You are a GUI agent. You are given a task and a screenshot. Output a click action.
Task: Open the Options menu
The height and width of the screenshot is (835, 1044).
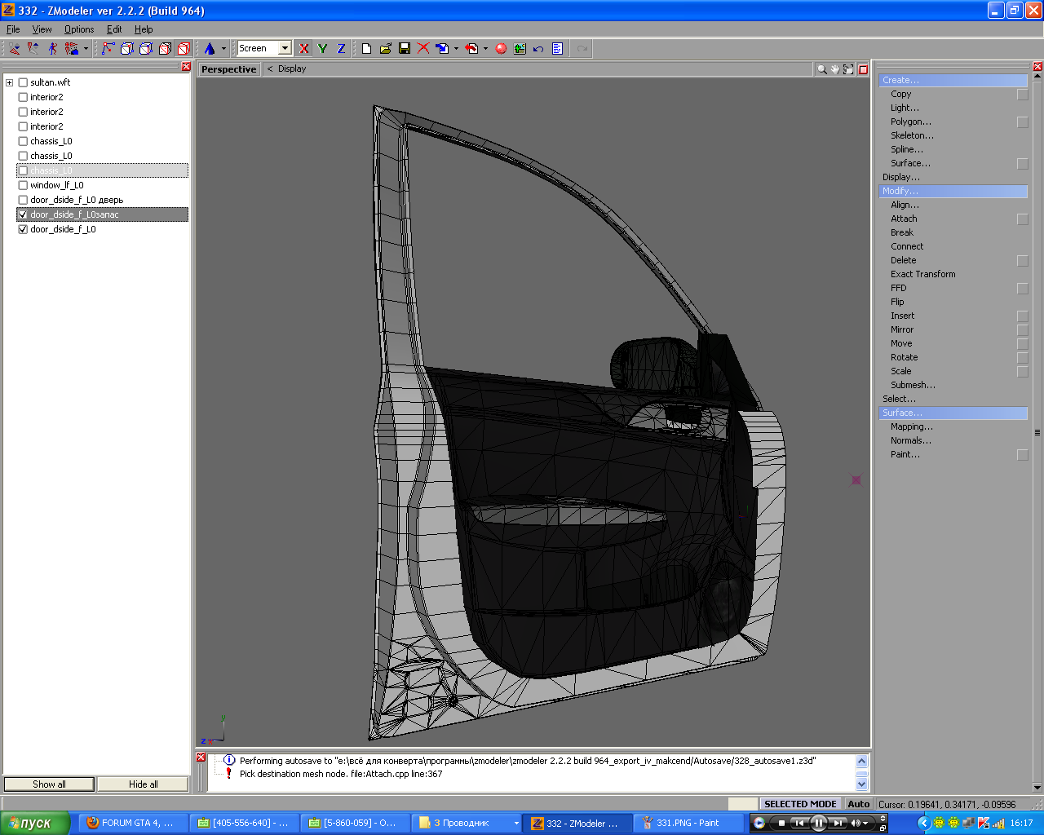(79, 29)
